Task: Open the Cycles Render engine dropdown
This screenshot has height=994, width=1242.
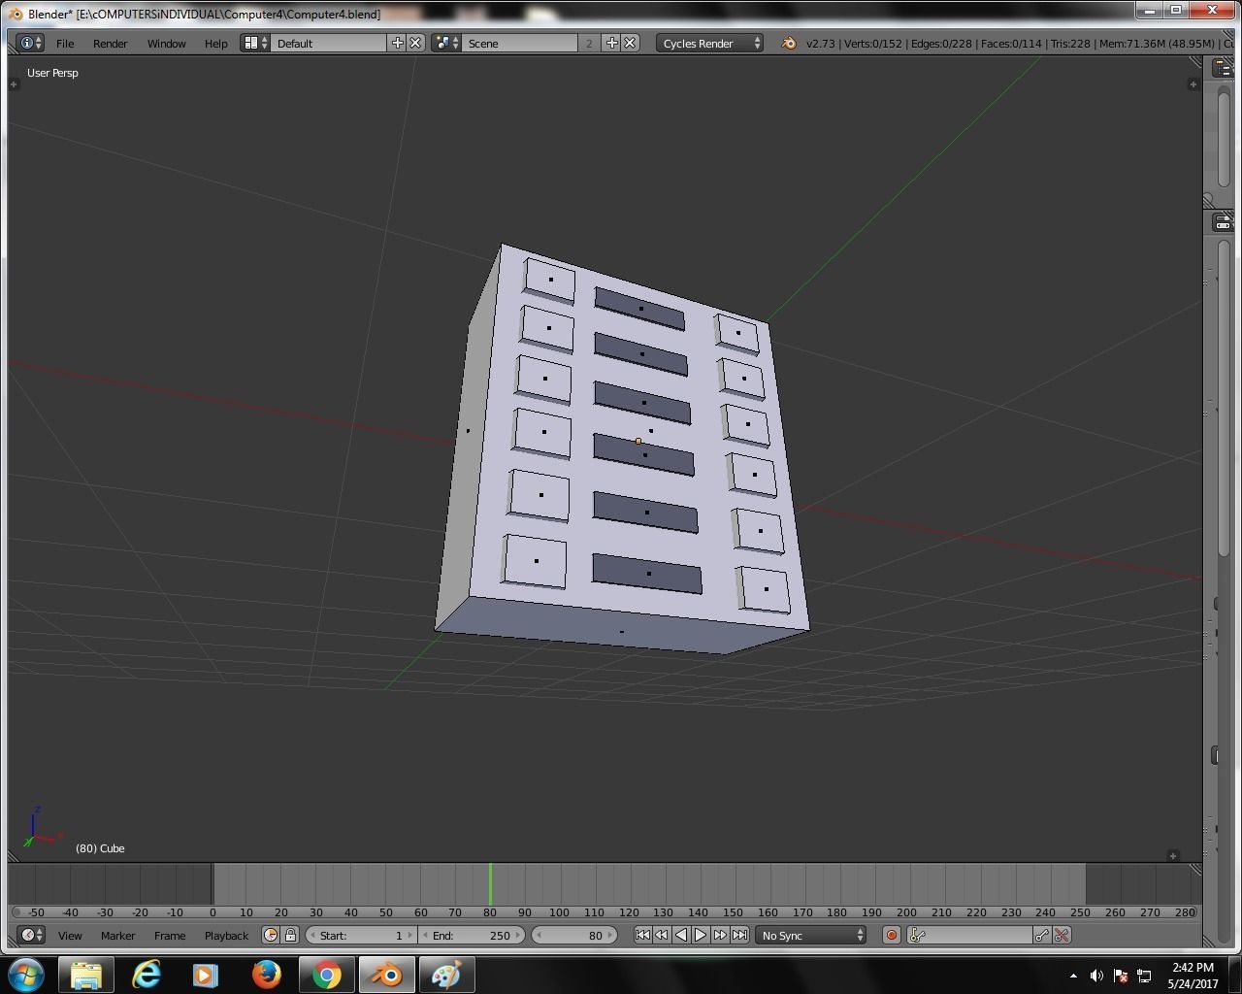Action: click(x=709, y=43)
